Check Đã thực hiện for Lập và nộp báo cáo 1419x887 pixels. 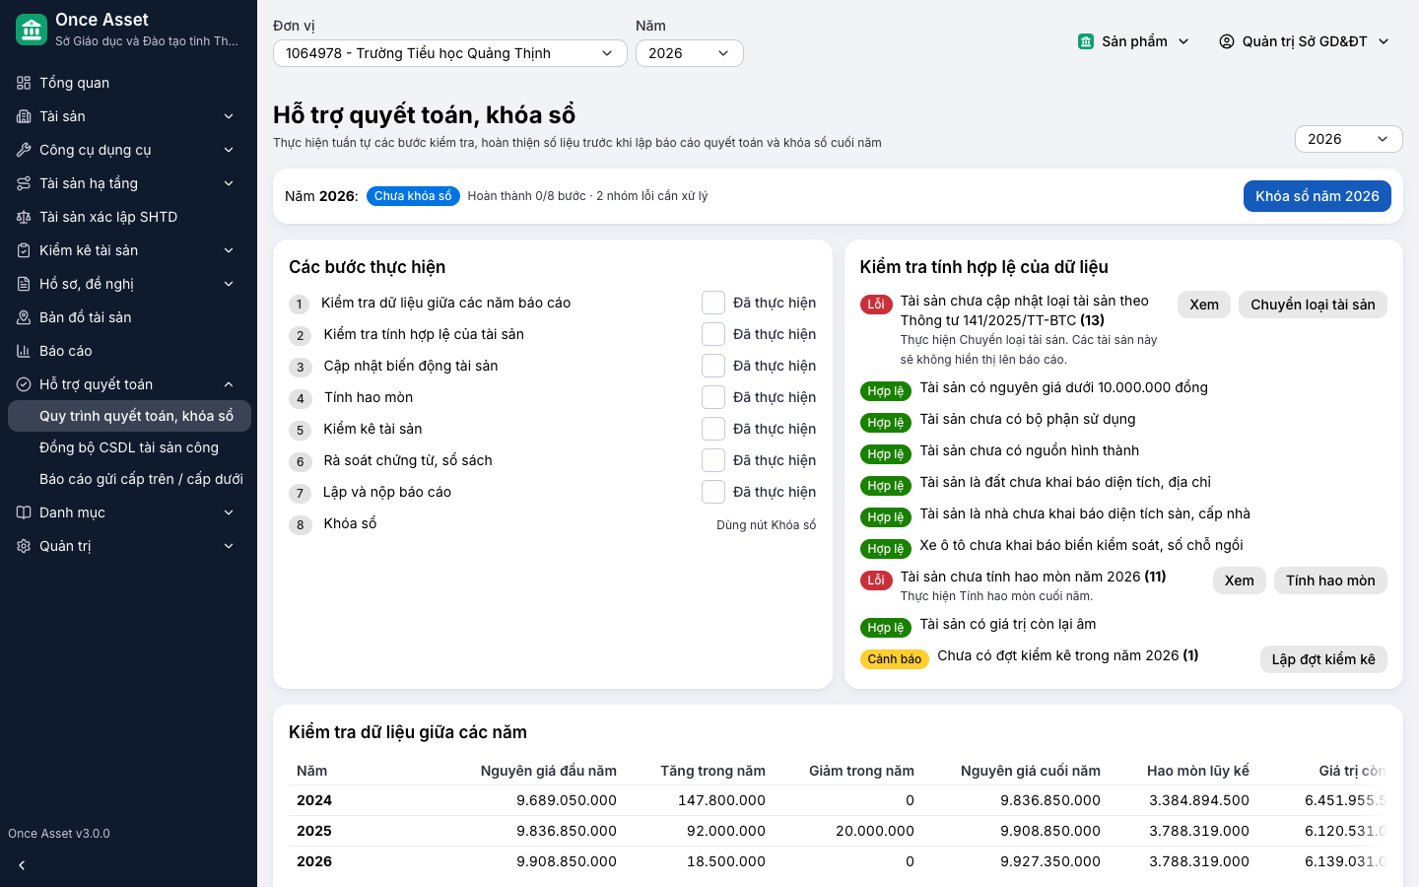pyautogui.click(x=713, y=492)
